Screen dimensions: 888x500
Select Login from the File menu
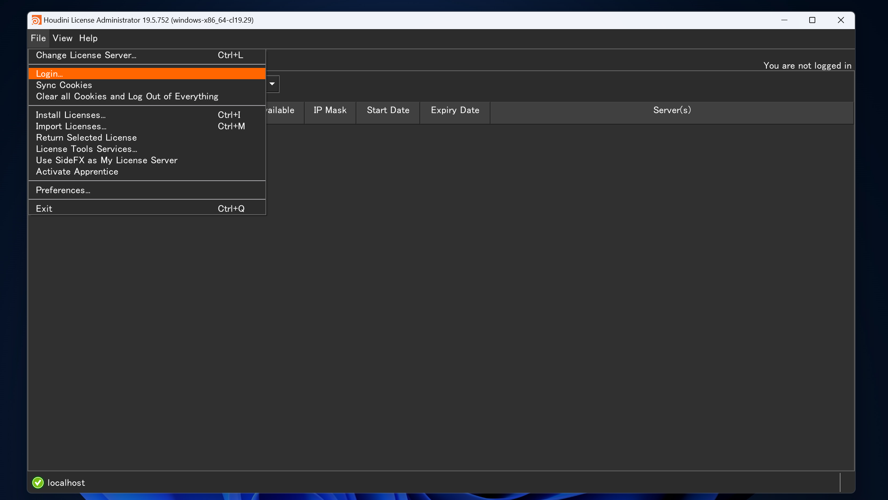[x=147, y=74]
